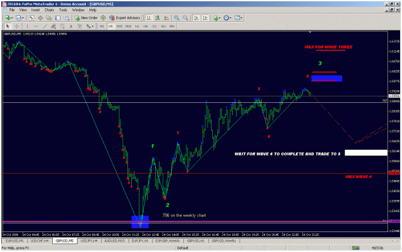402x252 pixels.
Task: Open the Insert menu
Action: tap(35, 10)
